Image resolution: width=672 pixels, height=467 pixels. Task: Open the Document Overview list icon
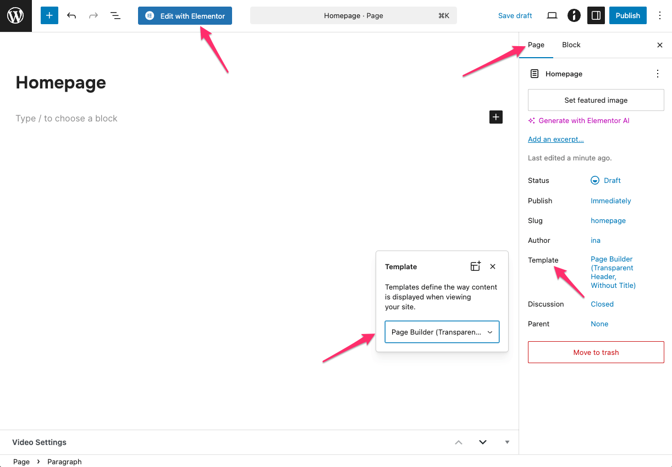tap(115, 16)
